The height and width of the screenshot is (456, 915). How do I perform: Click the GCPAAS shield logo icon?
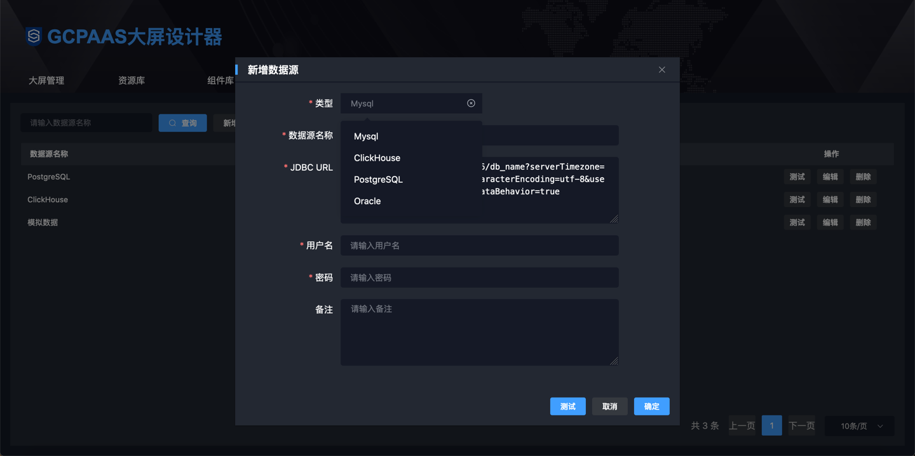tap(33, 36)
